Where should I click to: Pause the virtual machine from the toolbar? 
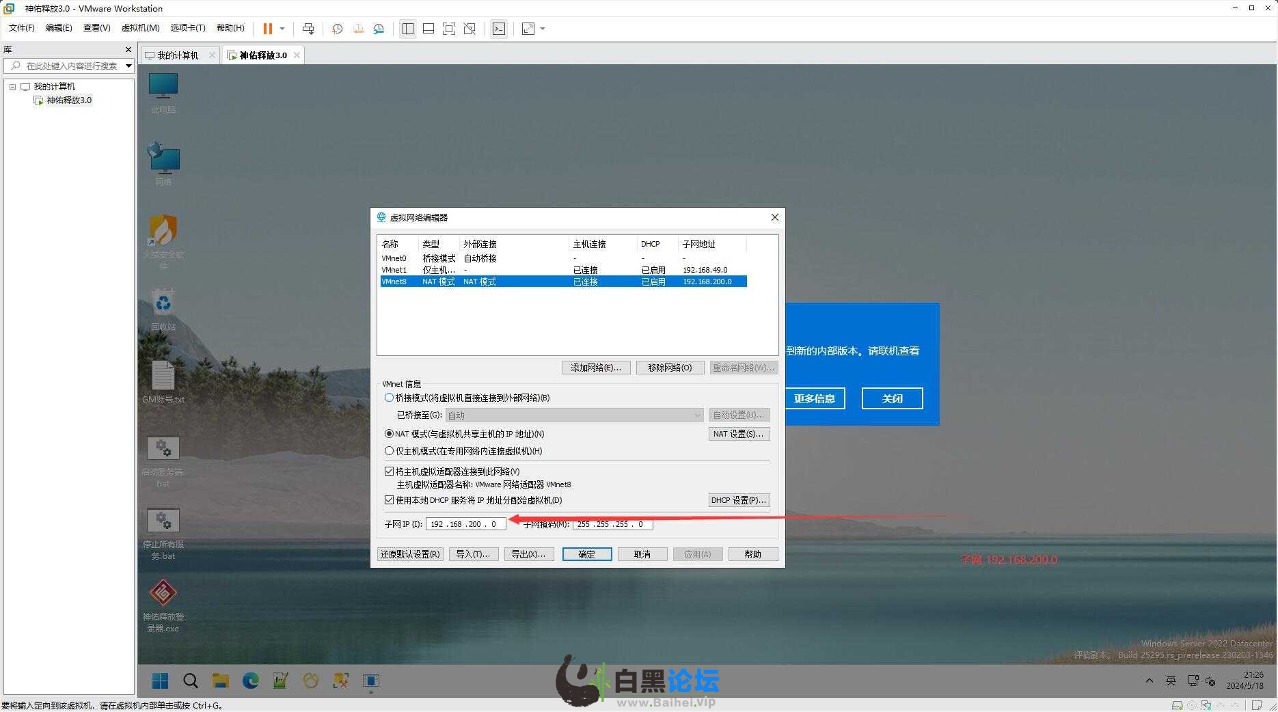268,29
